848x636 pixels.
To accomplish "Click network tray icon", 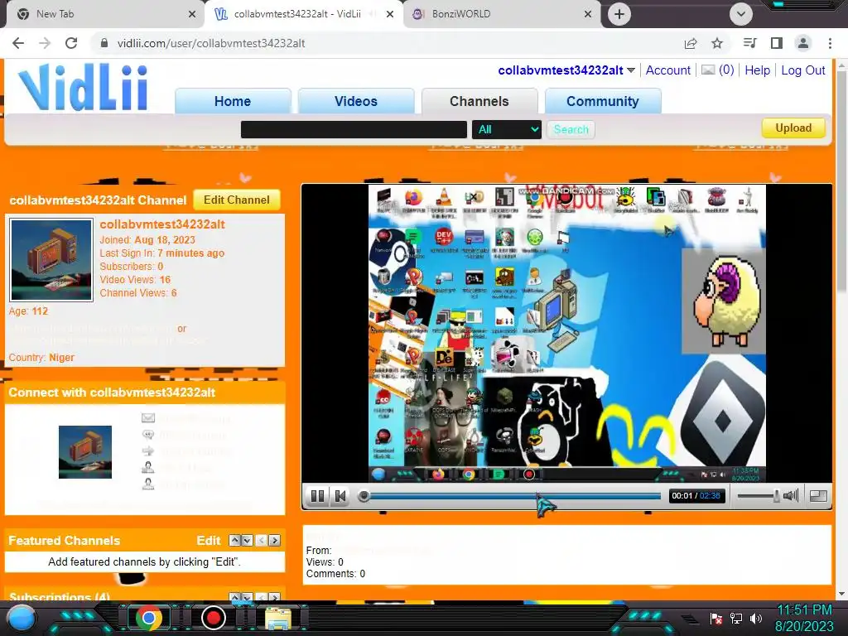I will tap(736, 619).
